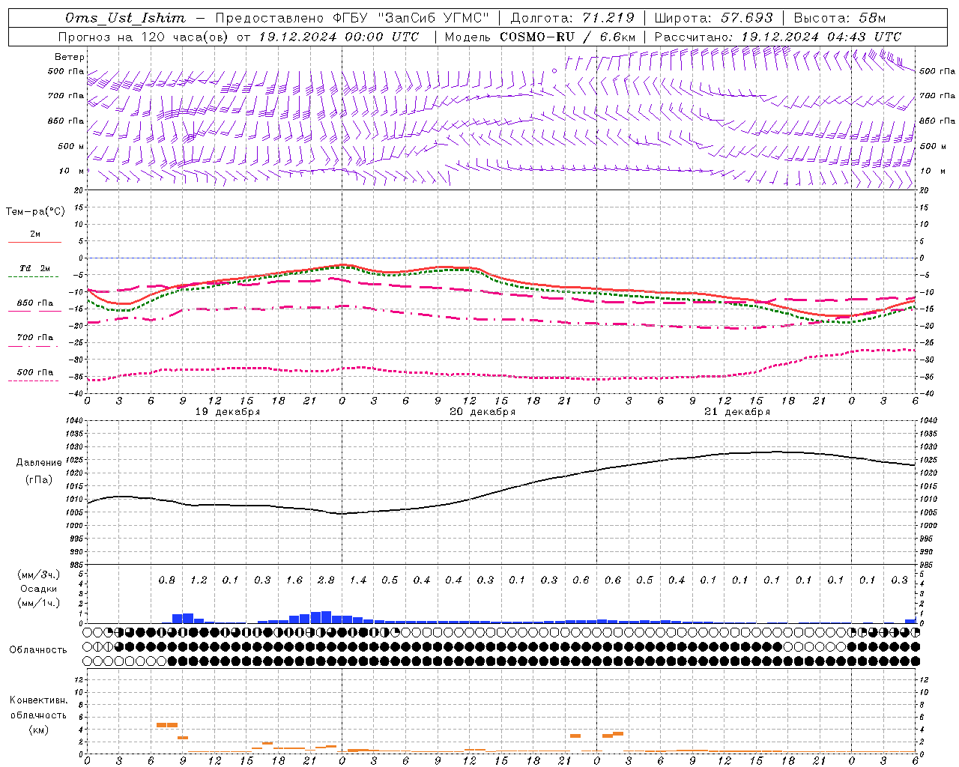Click the Давление pressure panel label
The width and height of the screenshot is (959, 767).
click(39, 463)
